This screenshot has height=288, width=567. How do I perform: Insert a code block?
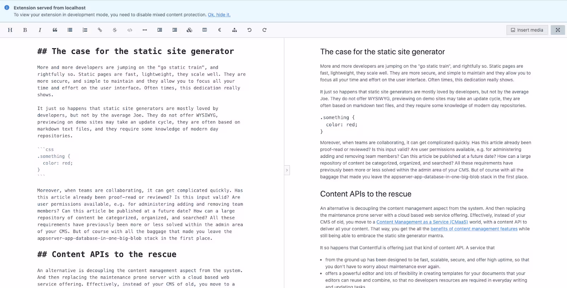(x=130, y=30)
